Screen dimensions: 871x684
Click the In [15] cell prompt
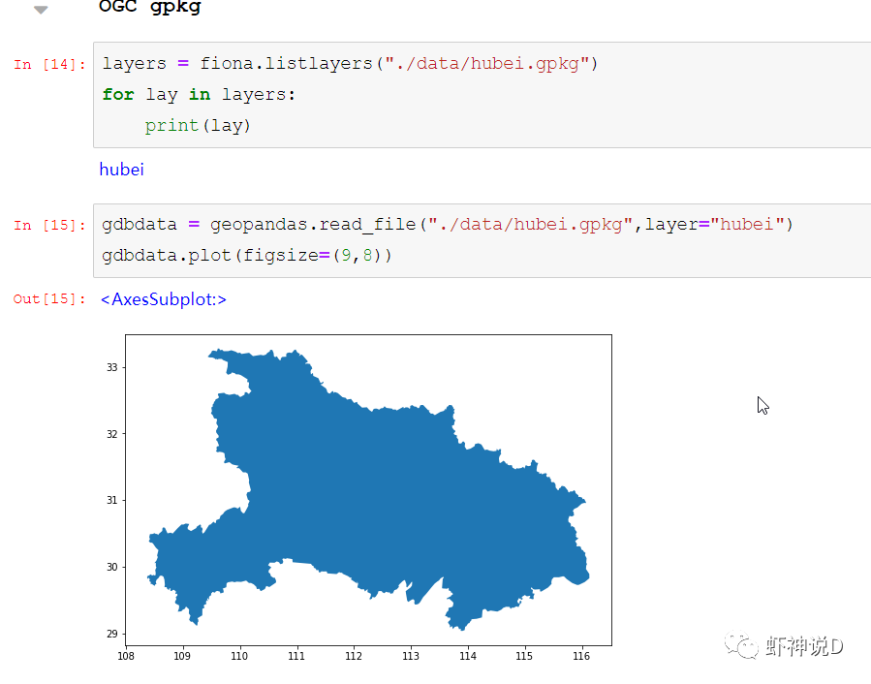coord(49,226)
